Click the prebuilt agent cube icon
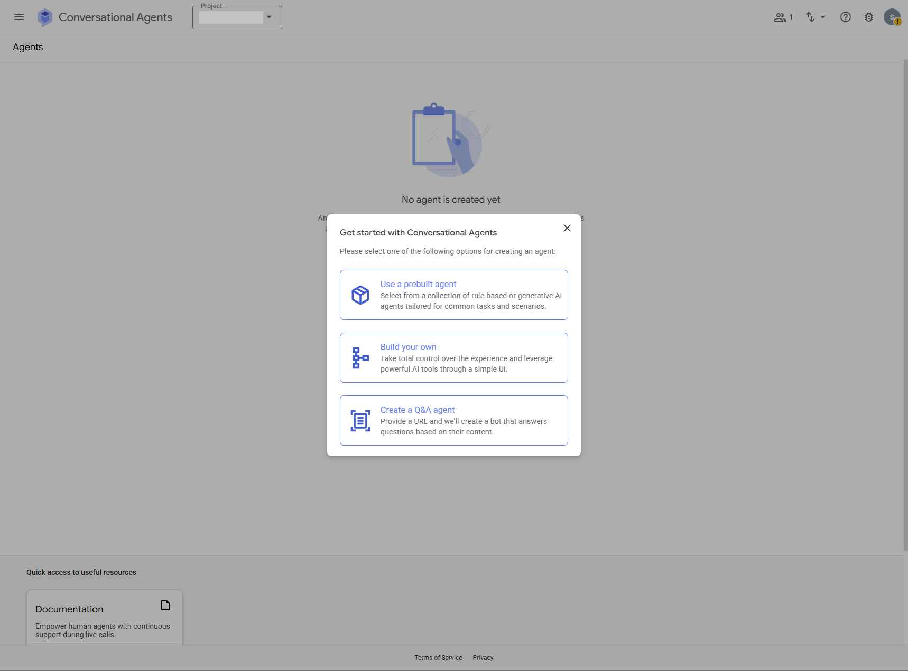This screenshot has width=908, height=671. coord(360,295)
